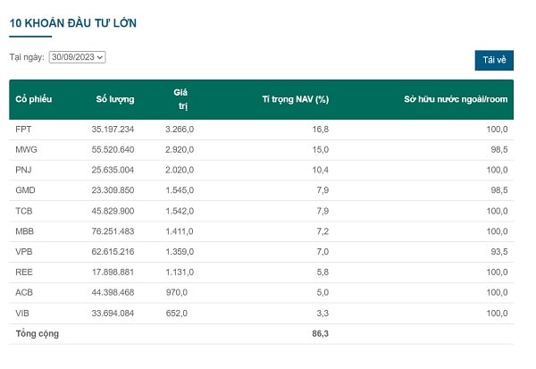Click the quantity 33.694.084 for VIB
The image size is (536, 369).
pyautogui.click(x=113, y=314)
